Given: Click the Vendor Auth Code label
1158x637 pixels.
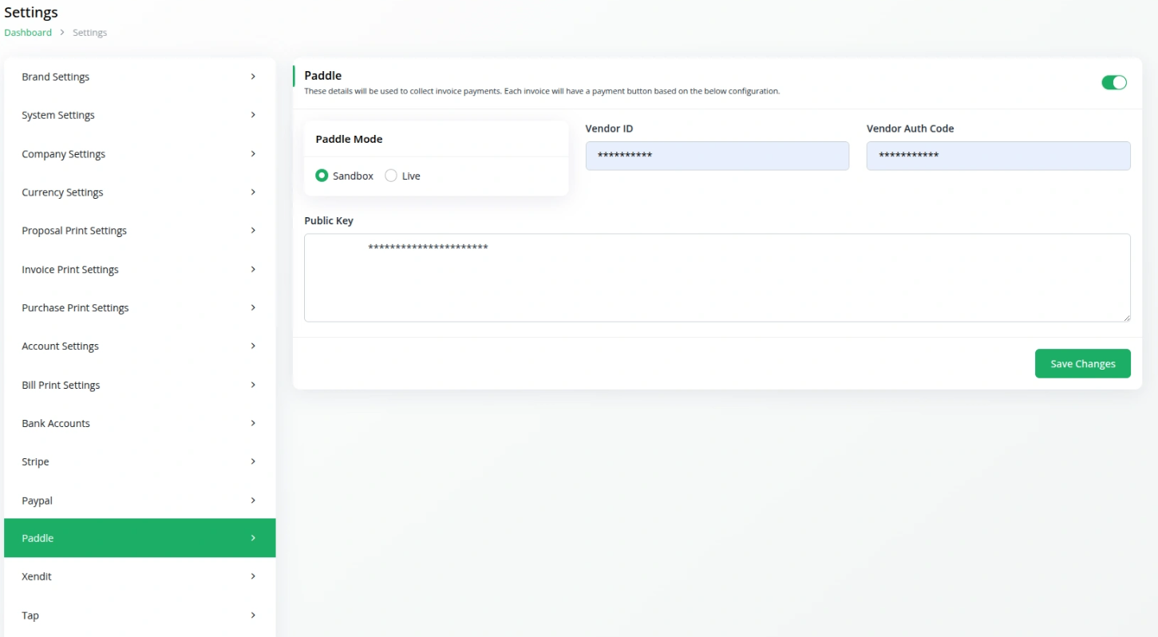Looking at the screenshot, I should 911,129.
